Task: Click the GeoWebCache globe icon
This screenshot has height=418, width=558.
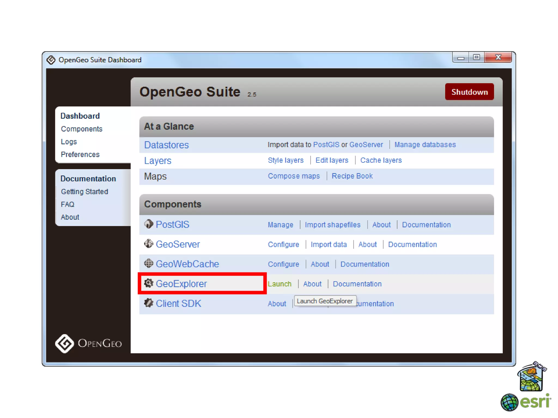Action: pyautogui.click(x=148, y=263)
